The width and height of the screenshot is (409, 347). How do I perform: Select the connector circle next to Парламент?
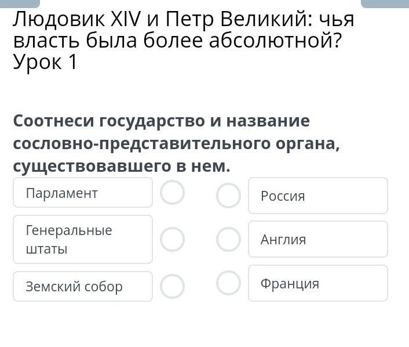pos(172,193)
